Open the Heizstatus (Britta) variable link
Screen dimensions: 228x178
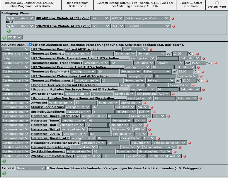(45, 129)
